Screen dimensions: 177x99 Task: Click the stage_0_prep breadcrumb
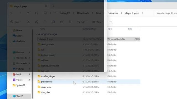[132, 13]
